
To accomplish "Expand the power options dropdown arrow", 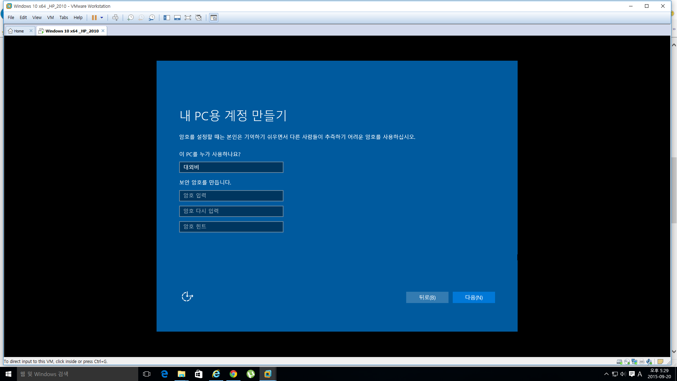I will (x=102, y=18).
